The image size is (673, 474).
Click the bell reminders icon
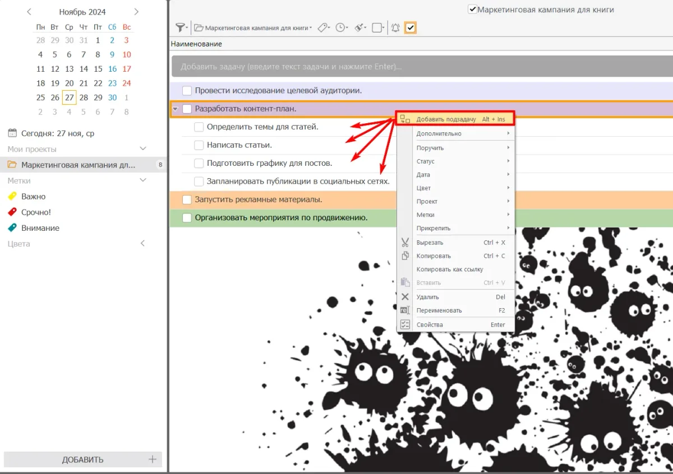395,27
